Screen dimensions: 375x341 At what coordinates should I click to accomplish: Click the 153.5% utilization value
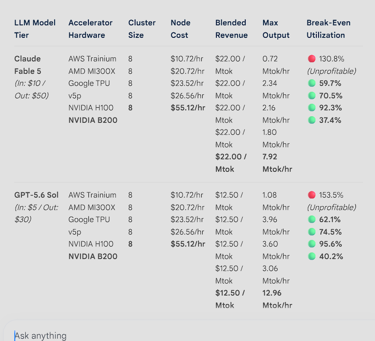click(x=331, y=195)
